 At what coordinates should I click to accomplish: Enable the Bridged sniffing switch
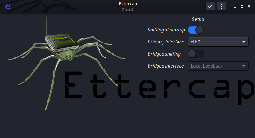195,54
